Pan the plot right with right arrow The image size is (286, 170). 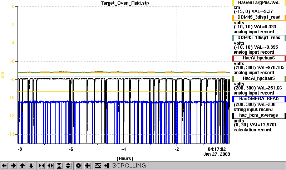click(13, 166)
